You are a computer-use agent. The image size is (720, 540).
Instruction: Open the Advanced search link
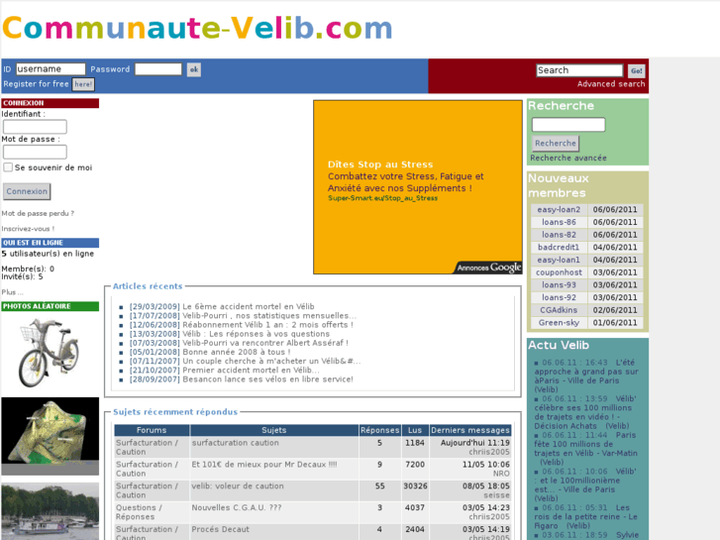coord(611,84)
